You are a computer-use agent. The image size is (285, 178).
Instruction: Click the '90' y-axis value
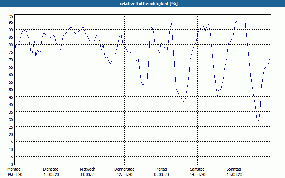point(11,30)
